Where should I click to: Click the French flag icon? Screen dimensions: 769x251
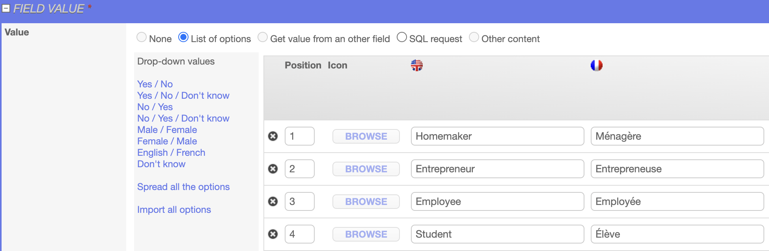596,65
